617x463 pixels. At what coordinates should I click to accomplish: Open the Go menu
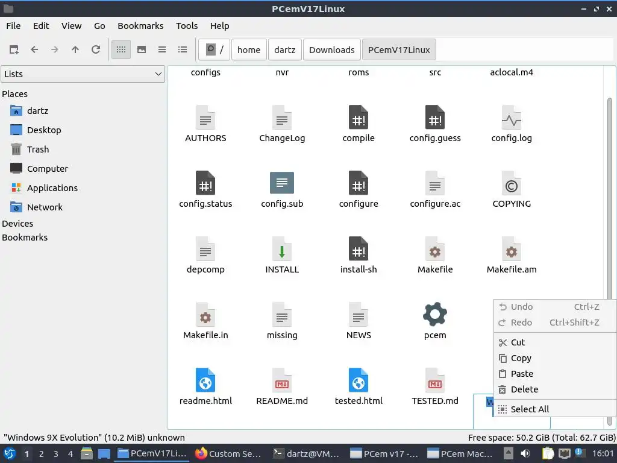point(99,26)
